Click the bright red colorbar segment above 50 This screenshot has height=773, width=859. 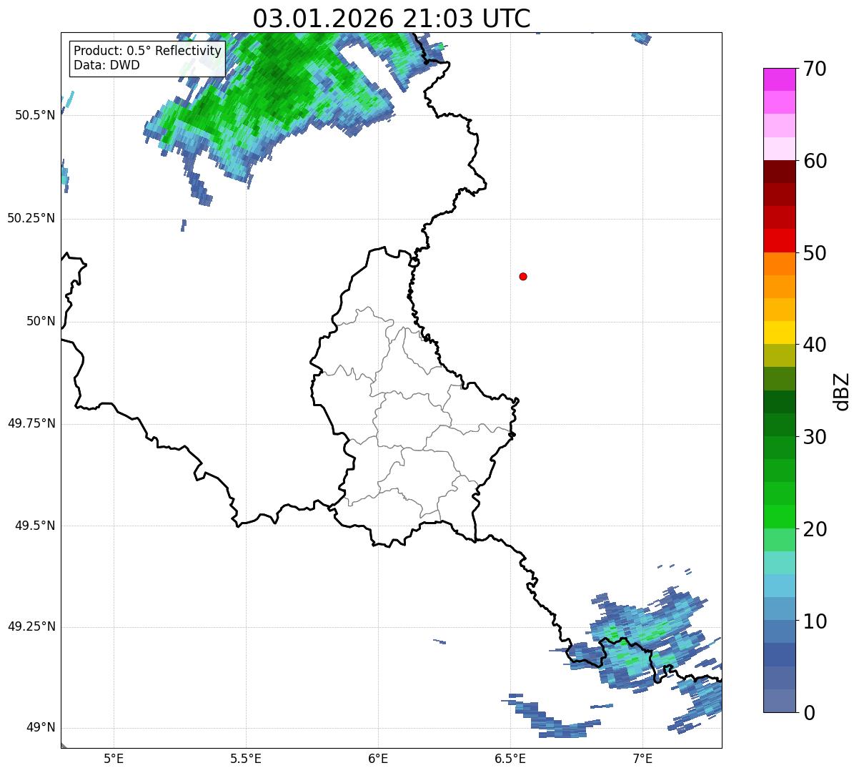point(779,241)
